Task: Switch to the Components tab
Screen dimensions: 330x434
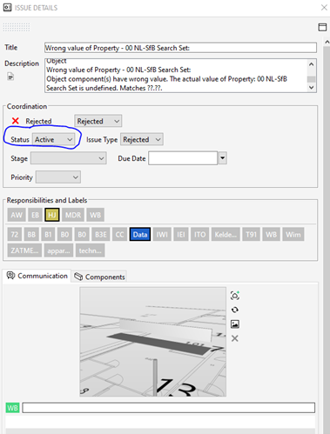Action: click(x=99, y=277)
